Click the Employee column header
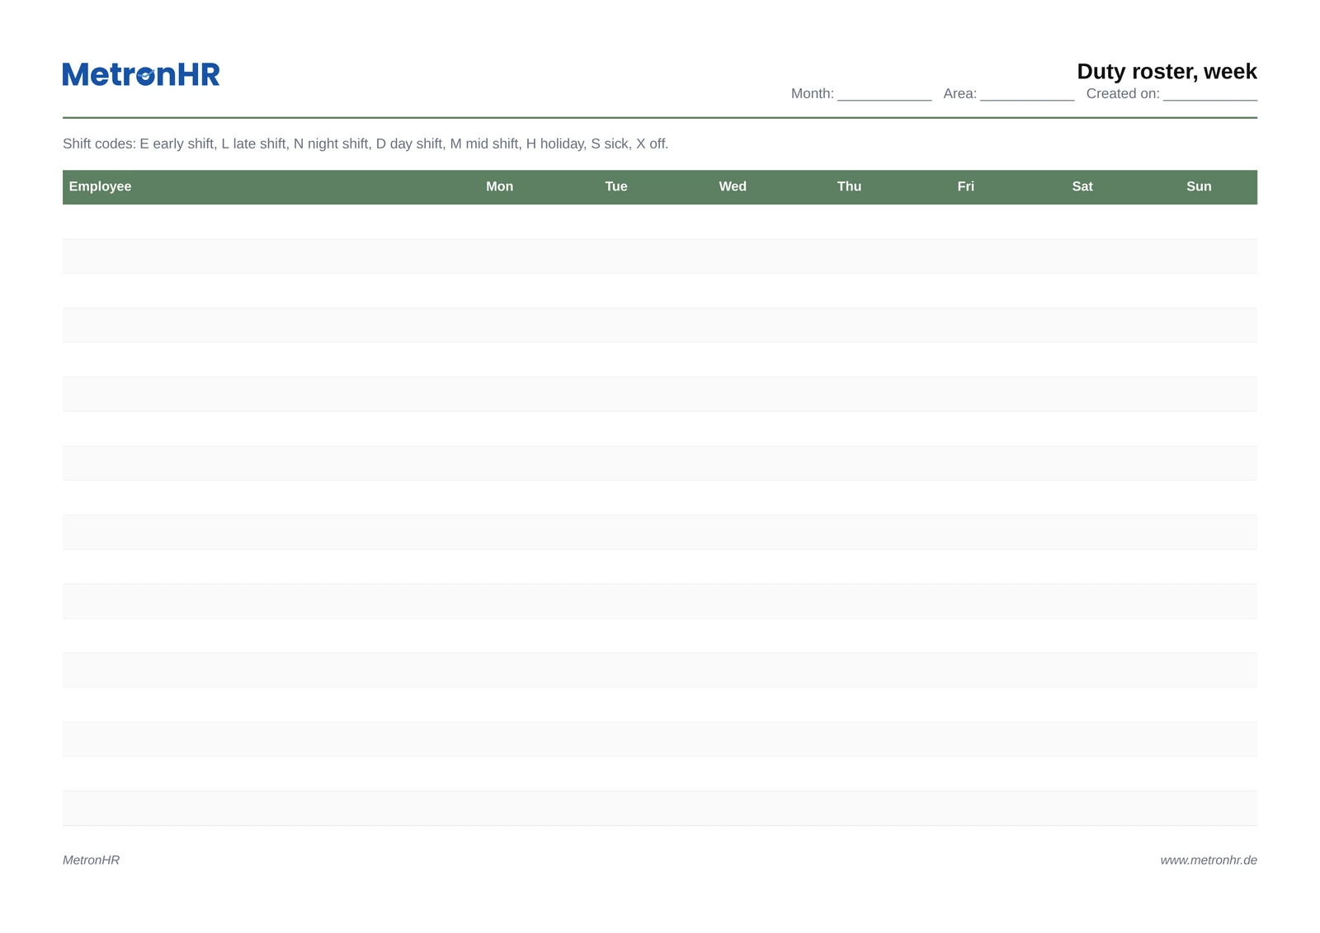Image resolution: width=1320 pixels, height=933 pixels. pos(100,186)
